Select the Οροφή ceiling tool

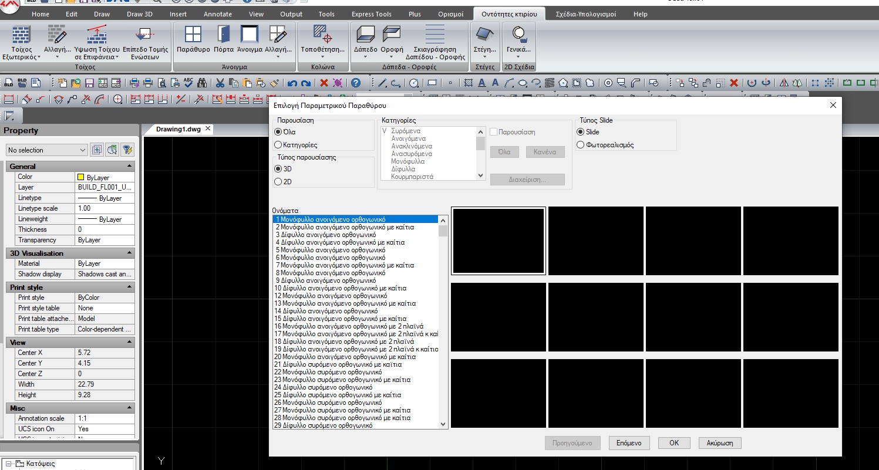392,35
